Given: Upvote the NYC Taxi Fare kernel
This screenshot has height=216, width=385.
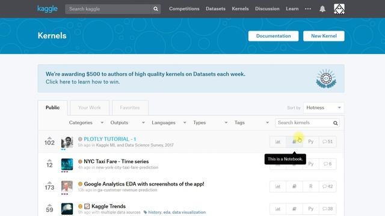Looking at the screenshot, I should pos(49,160).
